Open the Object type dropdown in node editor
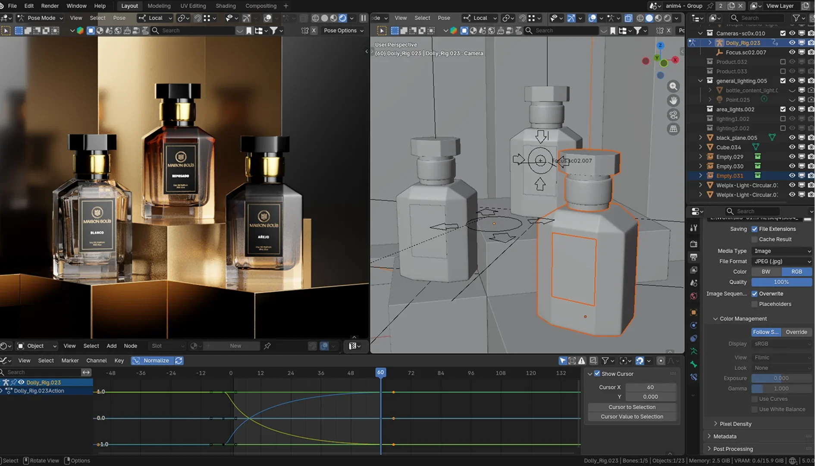The width and height of the screenshot is (815, 466). (37, 346)
